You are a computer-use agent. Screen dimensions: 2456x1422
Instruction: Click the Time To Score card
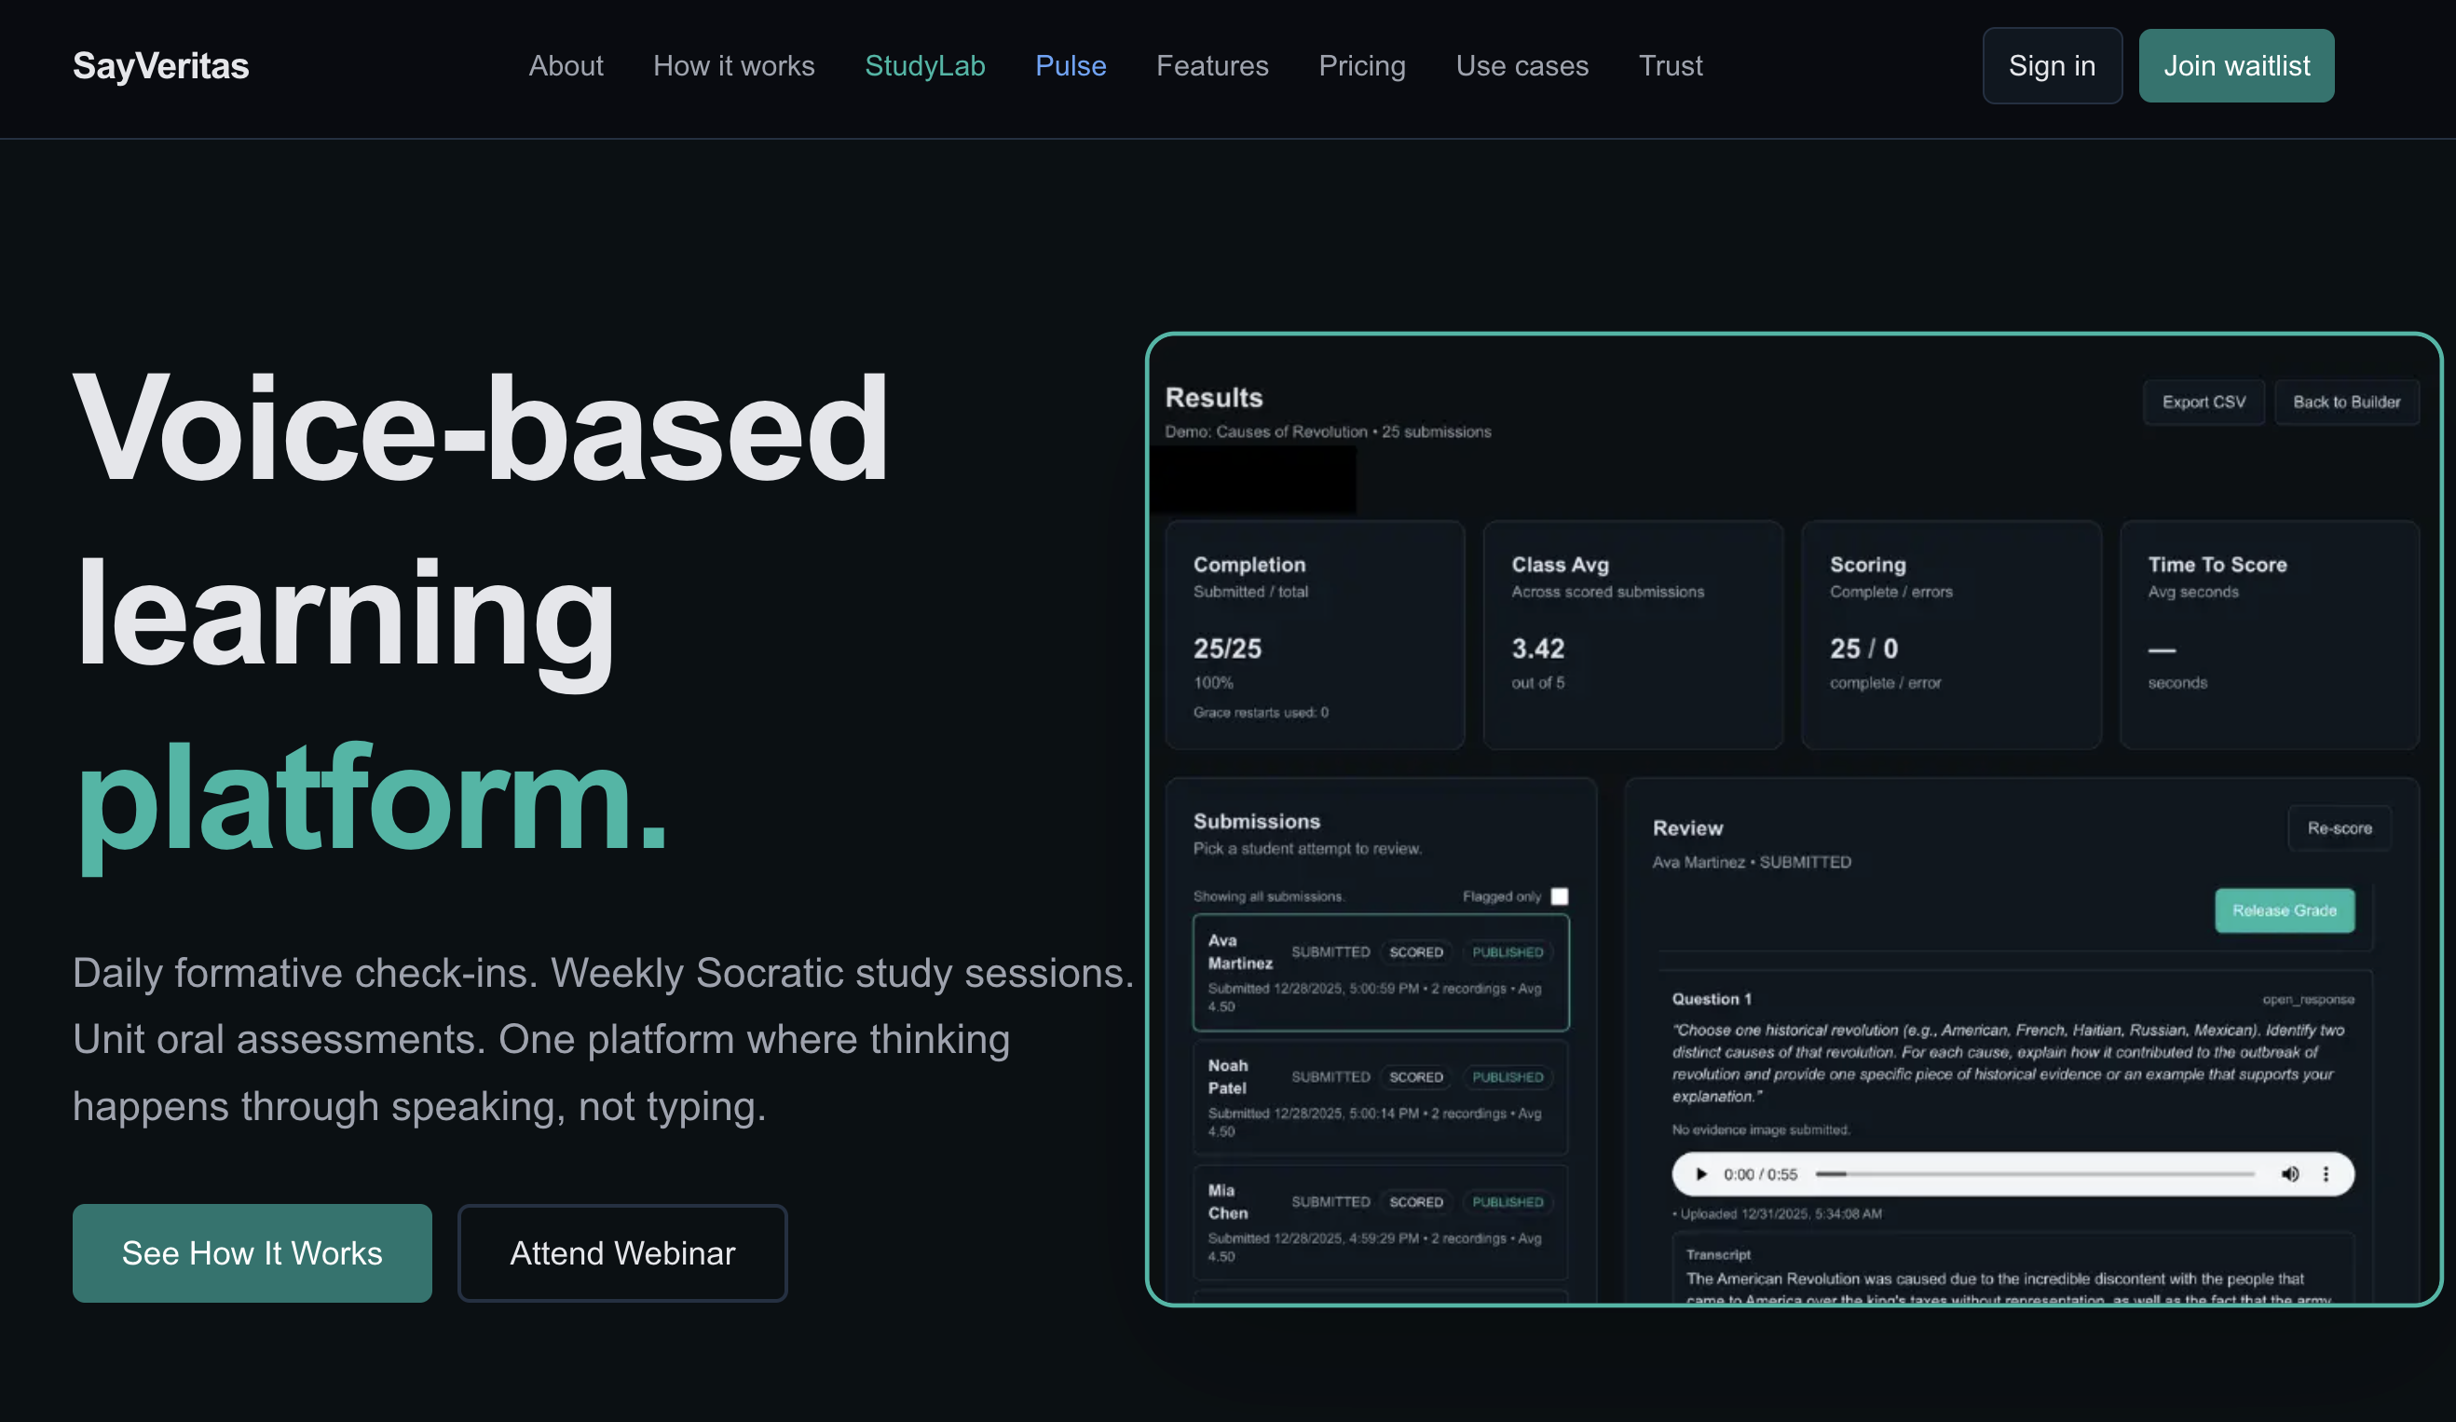[2269, 635]
